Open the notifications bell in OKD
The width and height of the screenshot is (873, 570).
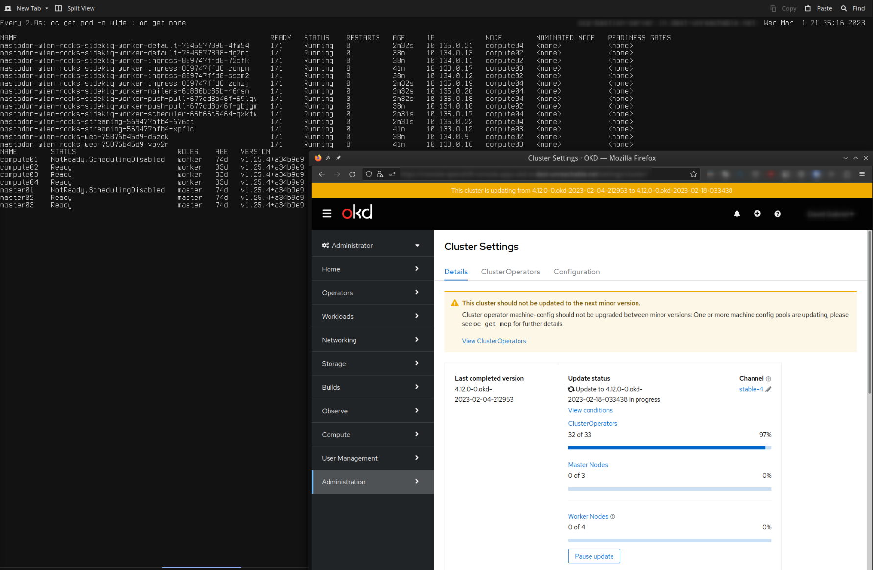pos(737,214)
